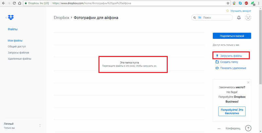
Task: Click the Фотографии для айфона folder title
Action: [96, 18]
